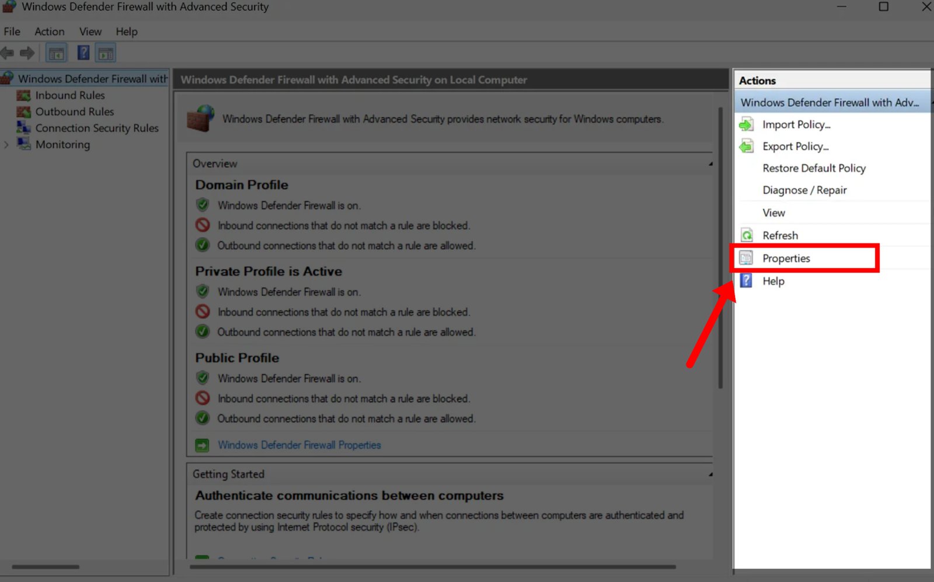Click the firewall globe icon in description banner
934x582 pixels.
pyautogui.click(x=200, y=118)
